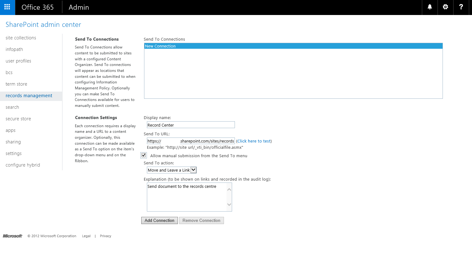
Task: Click Explanation box scroll down arrow
Action: (x=229, y=204)
